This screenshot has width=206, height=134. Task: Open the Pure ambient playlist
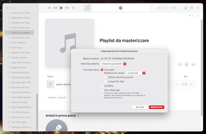point(19,43)
